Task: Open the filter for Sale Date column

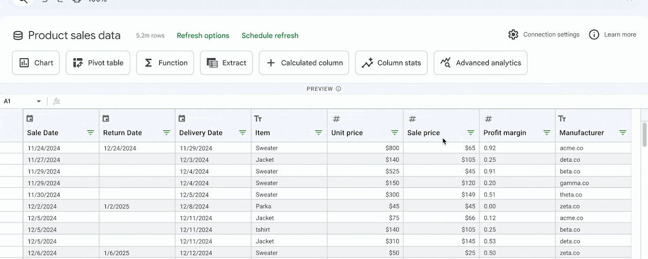Action: click(91, 133)
